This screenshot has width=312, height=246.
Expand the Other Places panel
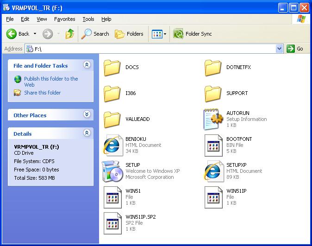click(87, 114)
